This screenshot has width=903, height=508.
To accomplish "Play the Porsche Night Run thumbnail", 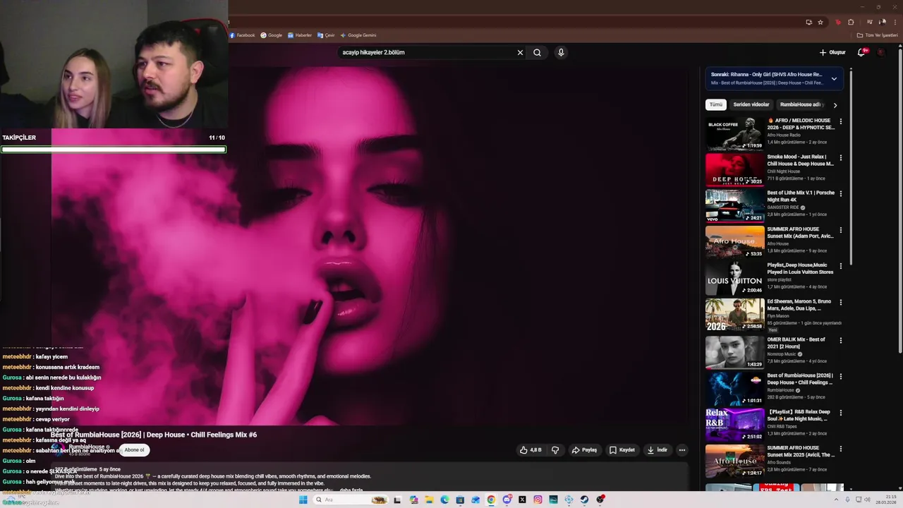I will pyautogui.click(x=734, y=206).
